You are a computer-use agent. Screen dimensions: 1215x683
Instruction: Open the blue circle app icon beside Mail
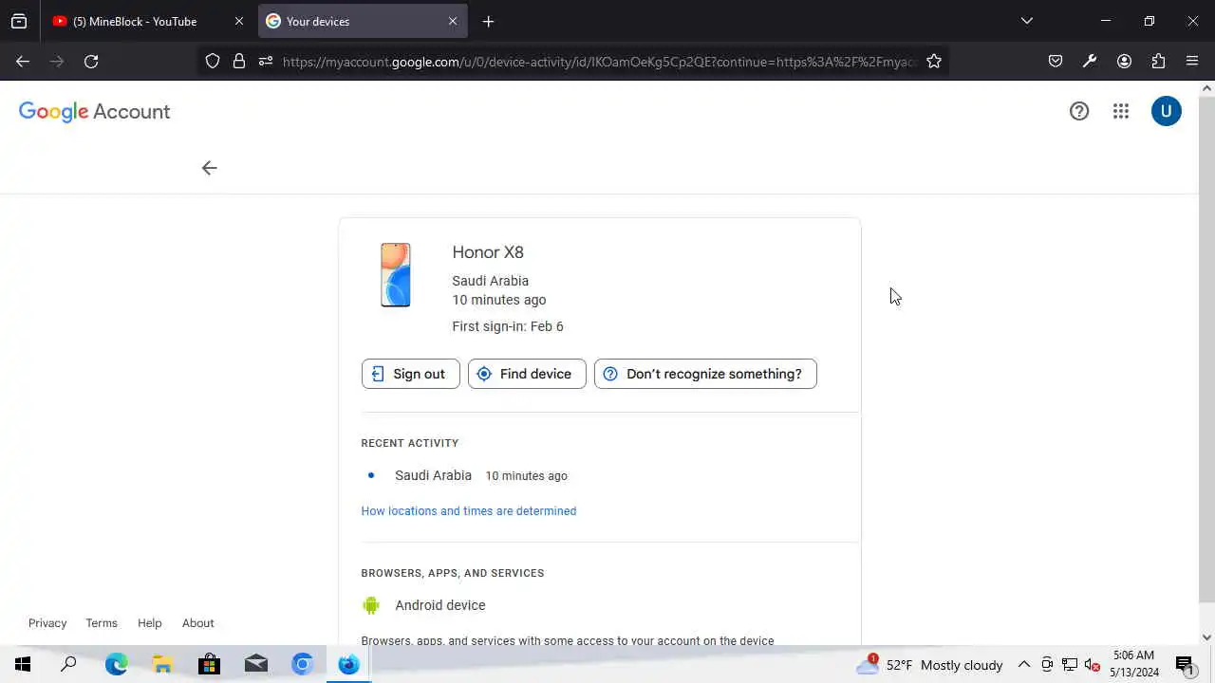pos(302,664)
